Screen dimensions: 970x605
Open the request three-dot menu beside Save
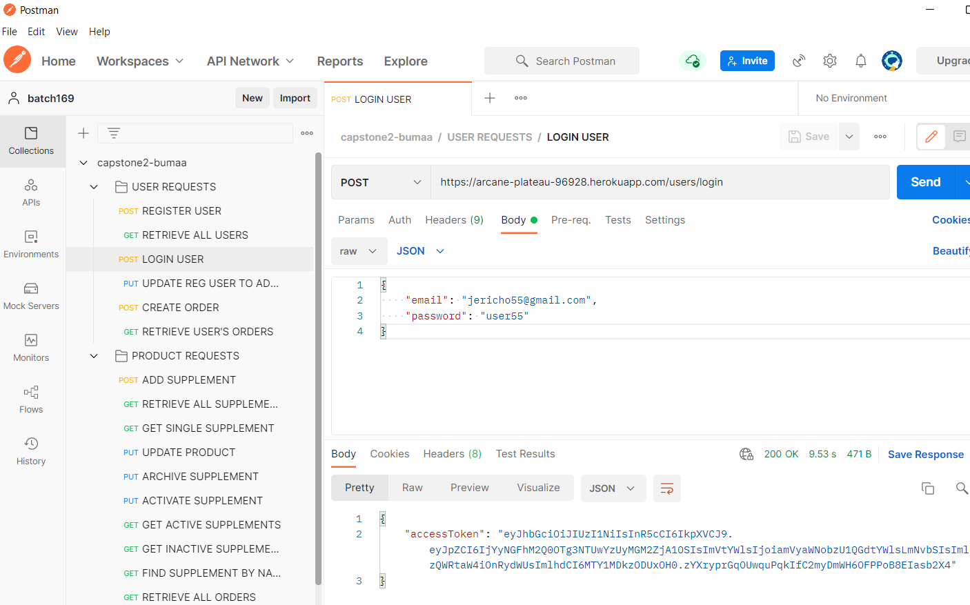[x=880, y=137]
